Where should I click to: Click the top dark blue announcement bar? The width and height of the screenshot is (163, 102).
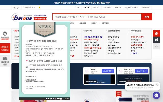[81, 3]
